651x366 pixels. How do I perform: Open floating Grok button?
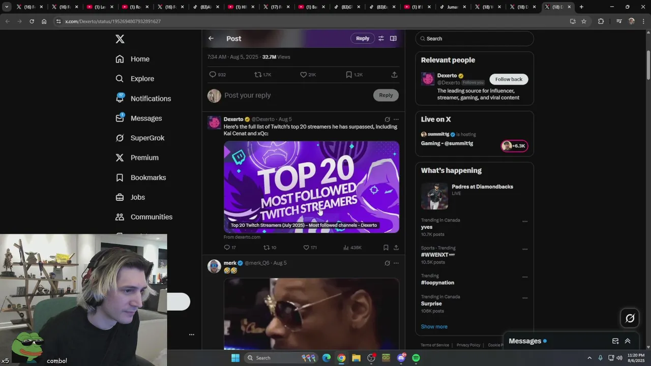tap(630, 318)
